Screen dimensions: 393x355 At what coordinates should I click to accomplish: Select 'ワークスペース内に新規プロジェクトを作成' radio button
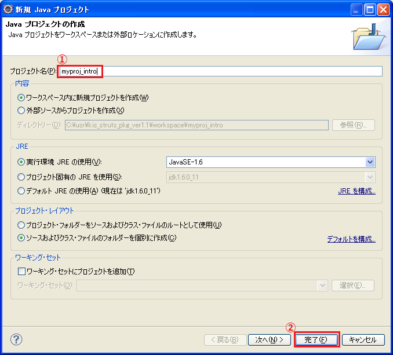click(x=21, y=98)
